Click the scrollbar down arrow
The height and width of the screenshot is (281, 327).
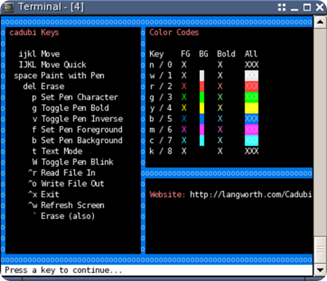pos(320,270)
